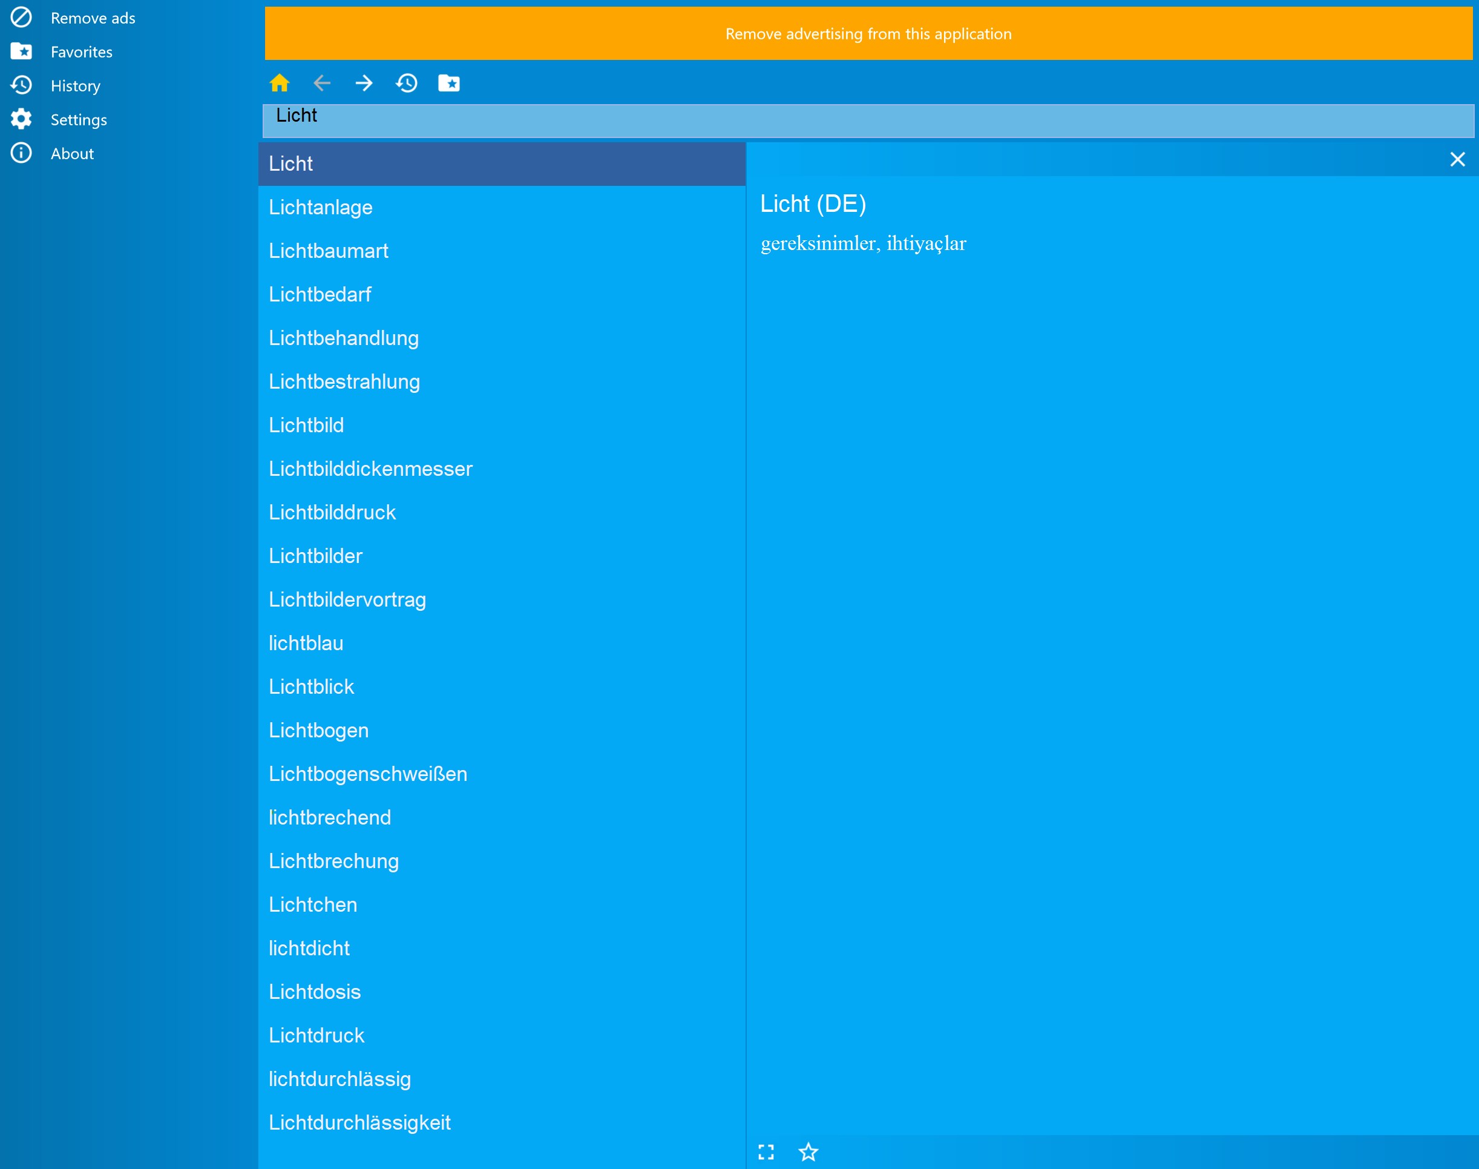This screenshot has height=1169, width=1479.
Task: Go back with the left arrow
Action: tap(321, 84)
